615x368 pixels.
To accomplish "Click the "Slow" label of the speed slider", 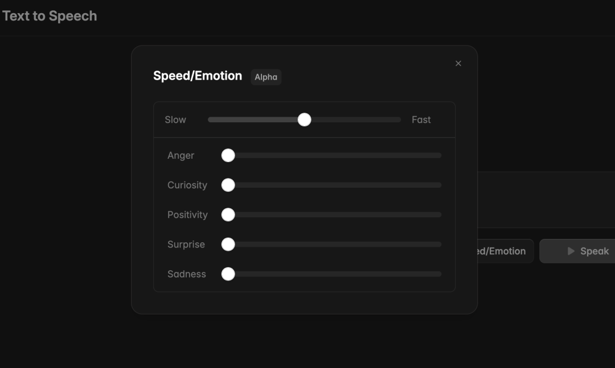I will coord(175,120).
